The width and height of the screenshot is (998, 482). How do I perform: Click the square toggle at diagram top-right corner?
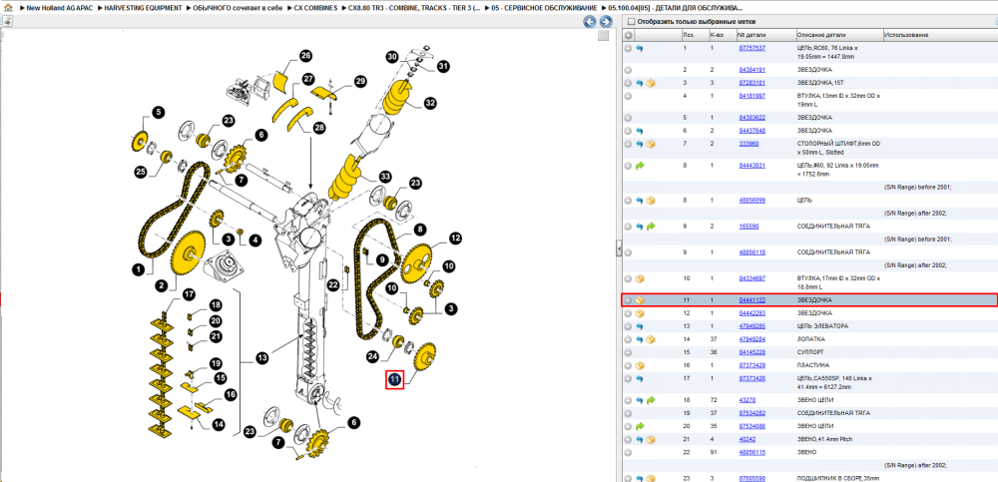click(x=603, y=36)
